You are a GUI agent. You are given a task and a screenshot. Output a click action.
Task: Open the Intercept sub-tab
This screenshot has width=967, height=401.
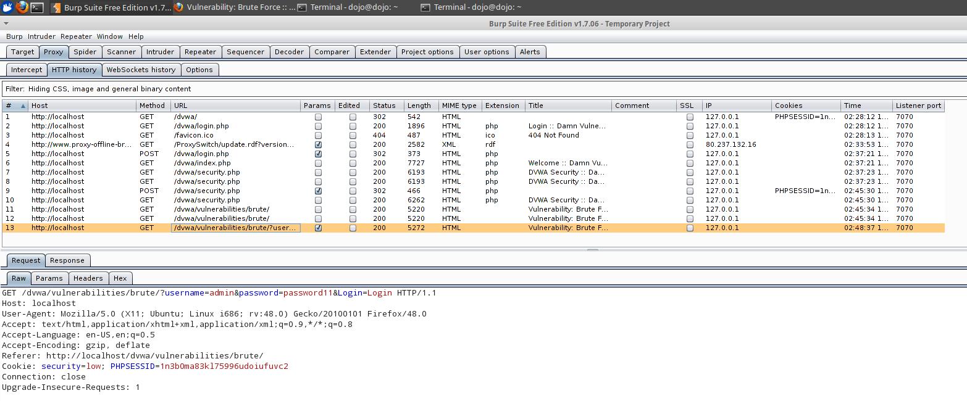click(x=27, y=70)
